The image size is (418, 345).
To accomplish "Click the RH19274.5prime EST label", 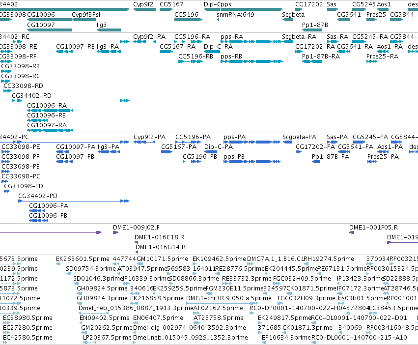I will (329, 259).
